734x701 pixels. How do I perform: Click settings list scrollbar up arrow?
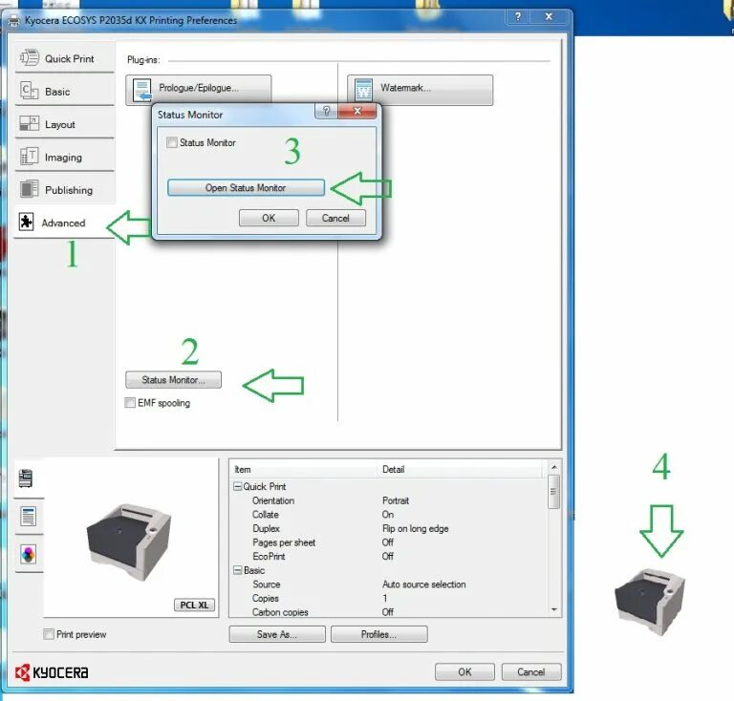553,467
